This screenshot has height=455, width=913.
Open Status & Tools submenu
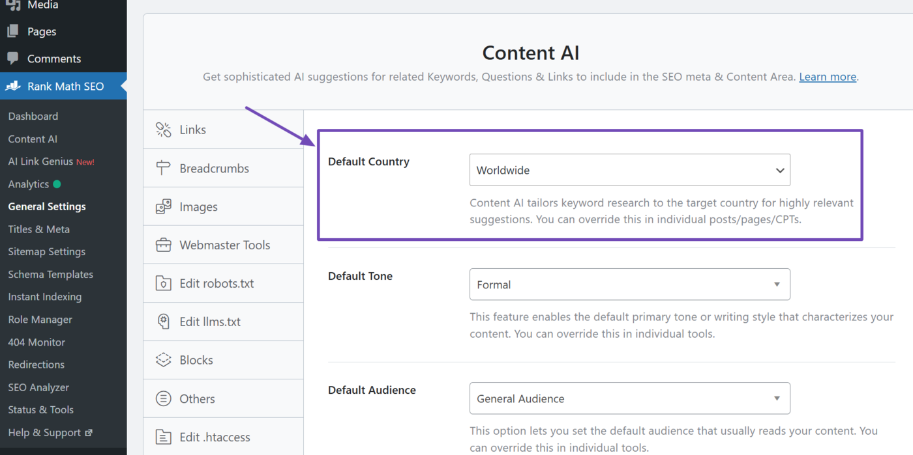(x=41, y=409)
